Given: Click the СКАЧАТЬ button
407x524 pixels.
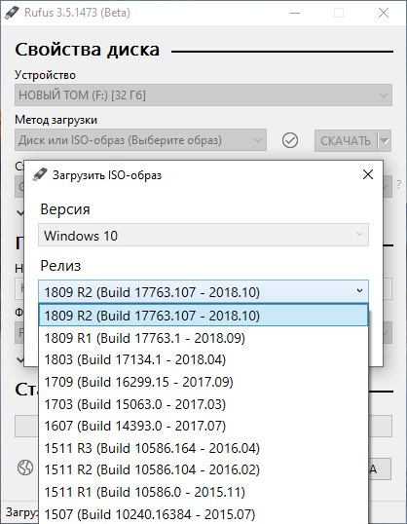Looking at the screenshot, I should (x=346, y=140).
